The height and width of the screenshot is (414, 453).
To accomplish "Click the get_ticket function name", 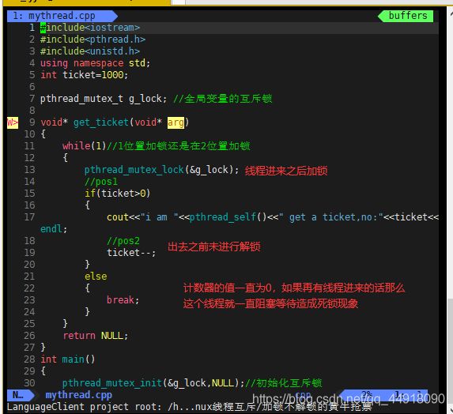I will click(101, 122).
